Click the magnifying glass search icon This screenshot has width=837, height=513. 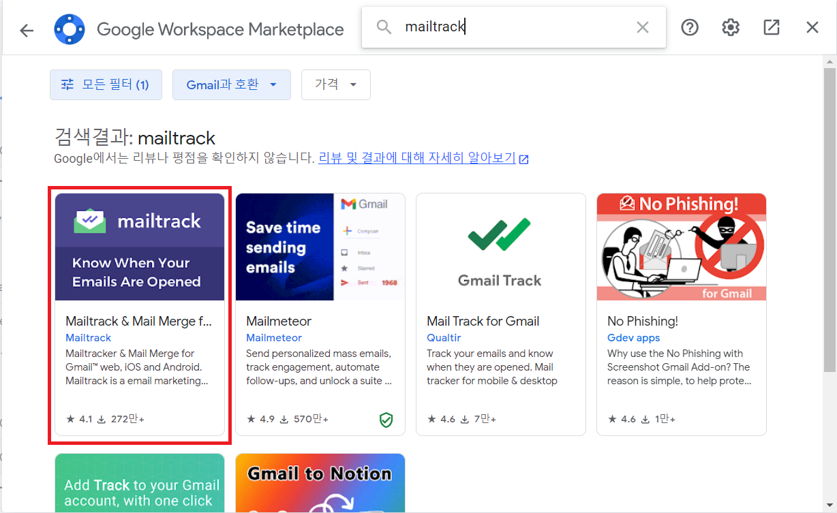[x=384, y=27]
